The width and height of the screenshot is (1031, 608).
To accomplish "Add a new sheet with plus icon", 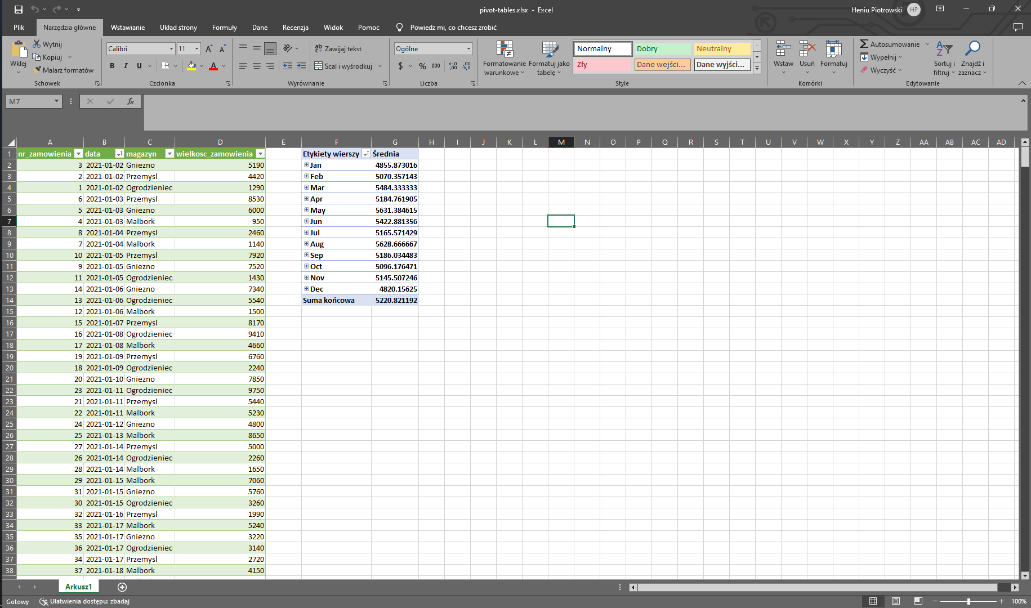I will click(x=122, y=587).
